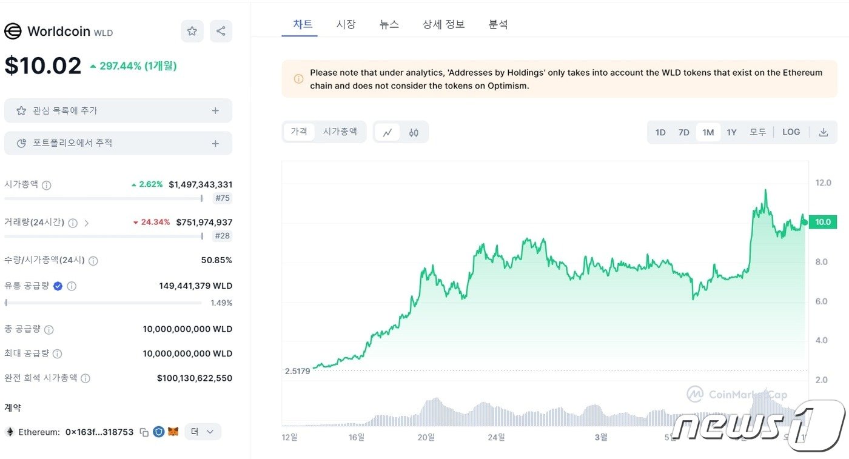Viewport: 849px width, 459px height.
Task: Click the $751,974,937 volume value
Action: coord(204,223)
